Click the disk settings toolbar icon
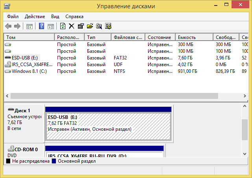 [x=108, y=26]
